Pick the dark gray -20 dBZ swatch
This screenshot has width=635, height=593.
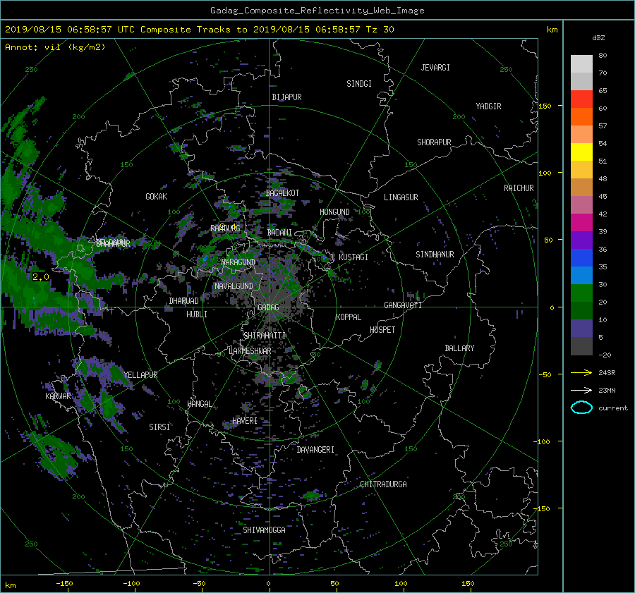581,346
